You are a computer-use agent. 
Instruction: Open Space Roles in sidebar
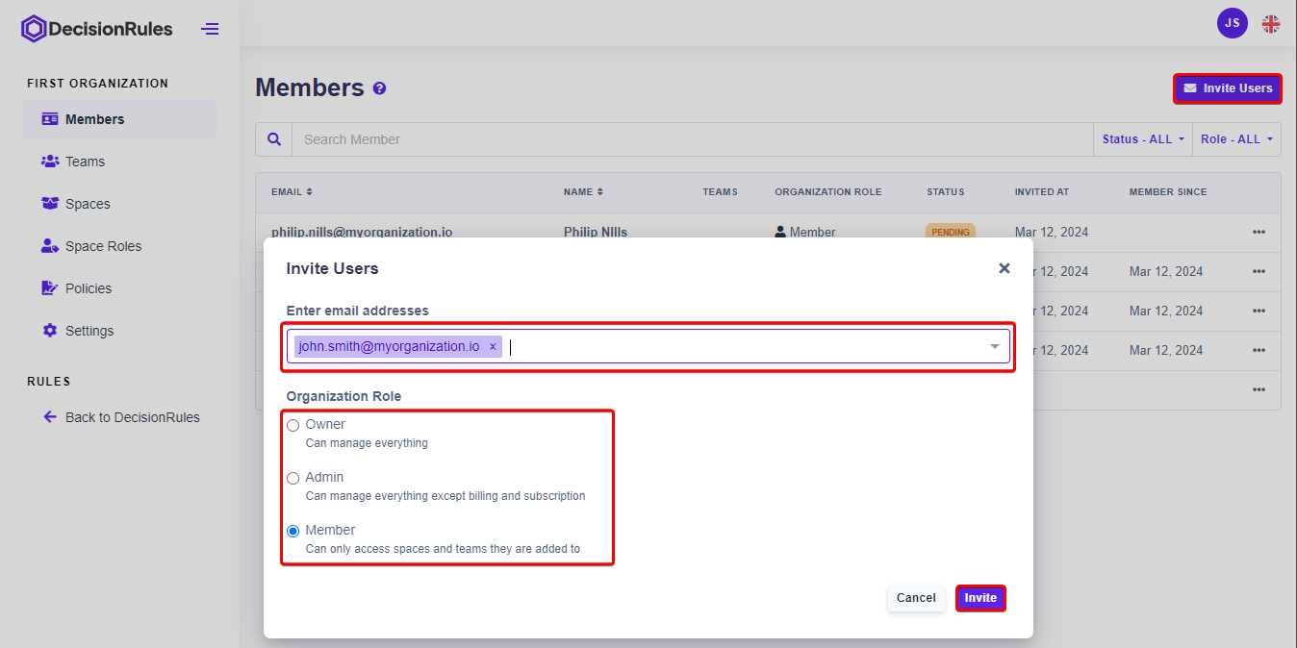tap(103, 246)
